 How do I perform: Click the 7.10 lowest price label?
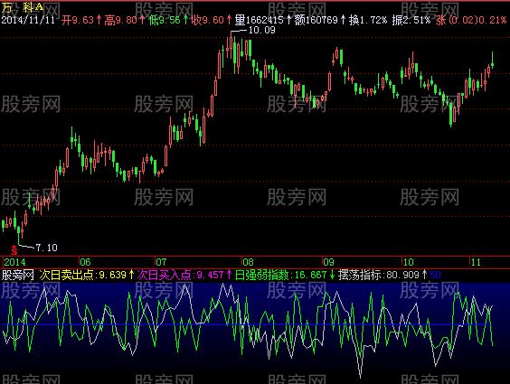(46, 248)
